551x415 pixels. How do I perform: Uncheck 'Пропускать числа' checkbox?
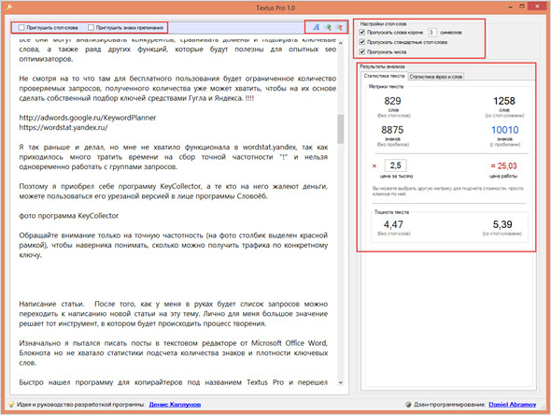[362, 52]
